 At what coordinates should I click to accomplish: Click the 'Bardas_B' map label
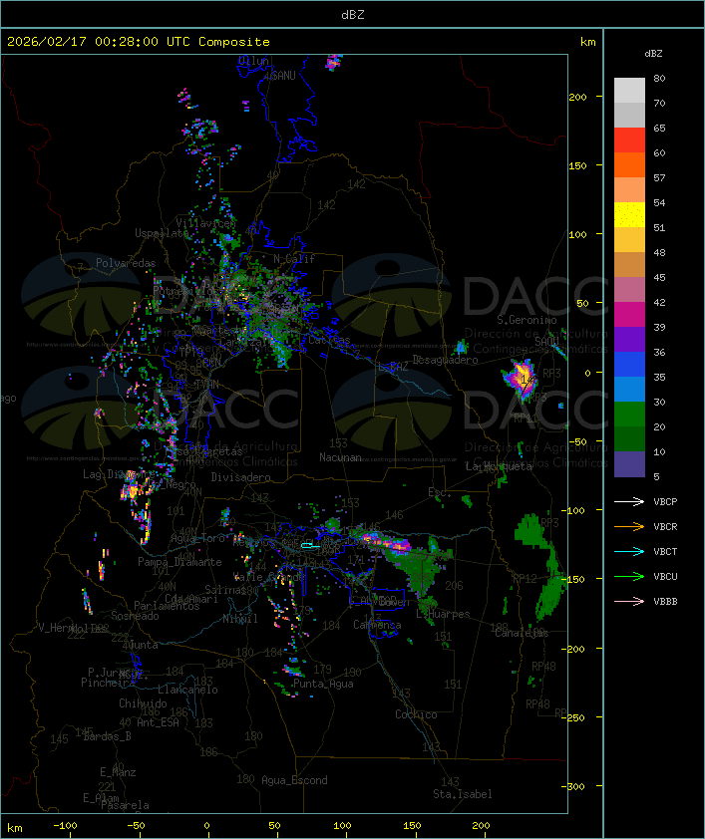[x=107, y=736]
